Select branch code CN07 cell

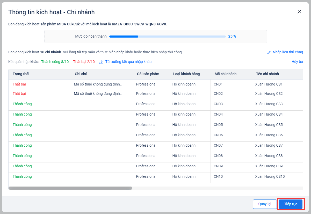coord(218,145)
